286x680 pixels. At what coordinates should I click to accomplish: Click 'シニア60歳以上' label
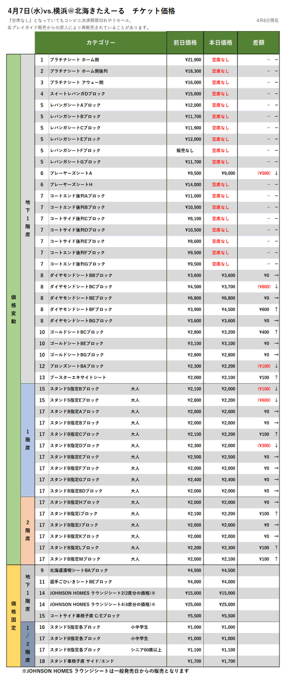coord(146,650)
